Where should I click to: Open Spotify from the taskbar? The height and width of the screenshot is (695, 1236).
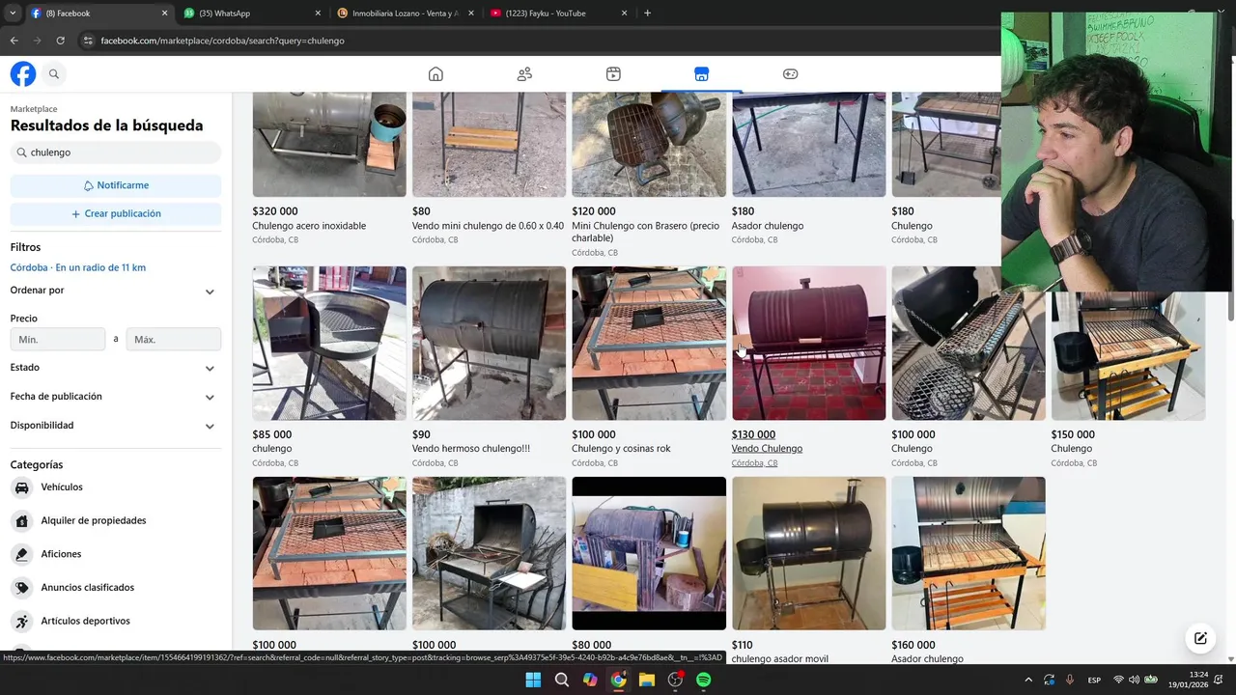704,680
